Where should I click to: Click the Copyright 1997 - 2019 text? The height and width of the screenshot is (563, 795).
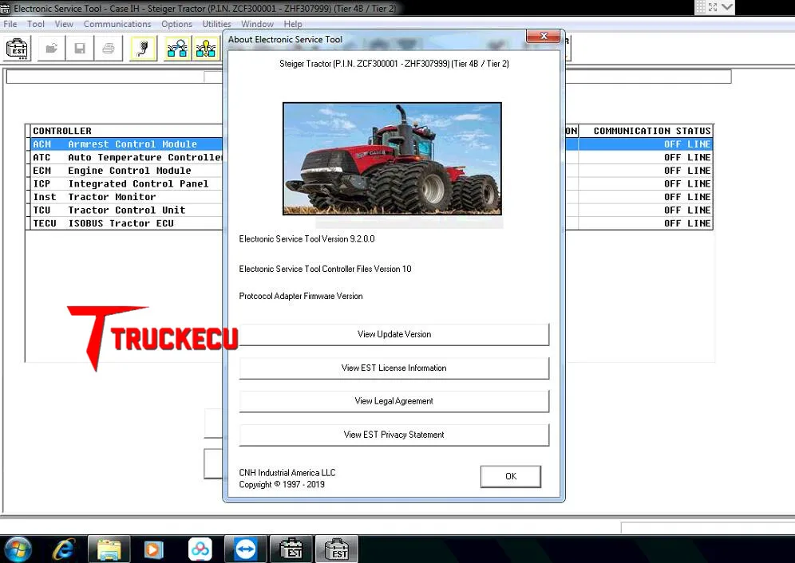282,485
